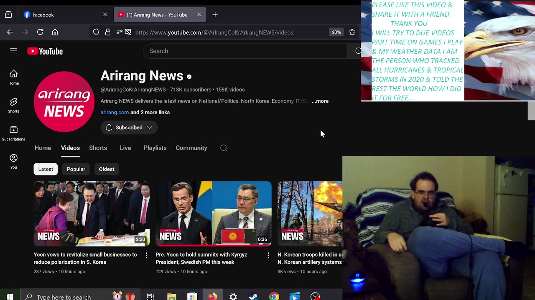Sort videos by Popular
Viewport: 535px width, 300px height.
(76, 169)
